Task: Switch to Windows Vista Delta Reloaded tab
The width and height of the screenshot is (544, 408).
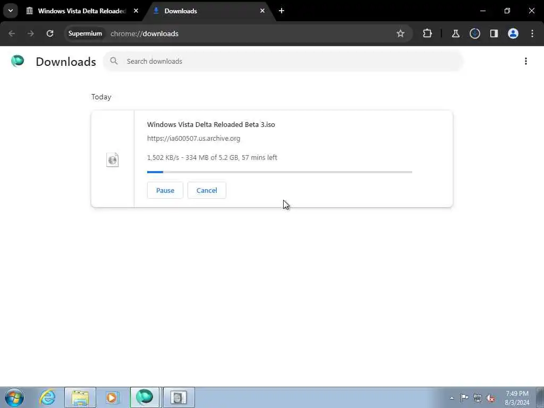Action: coord(82,11)
